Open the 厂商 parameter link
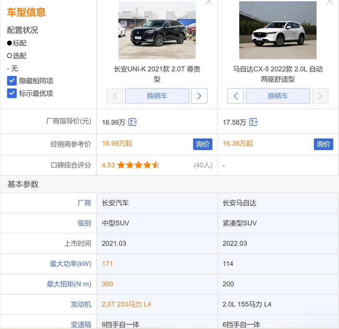Viewport: 339px width, 329px height. click(84, 203)
